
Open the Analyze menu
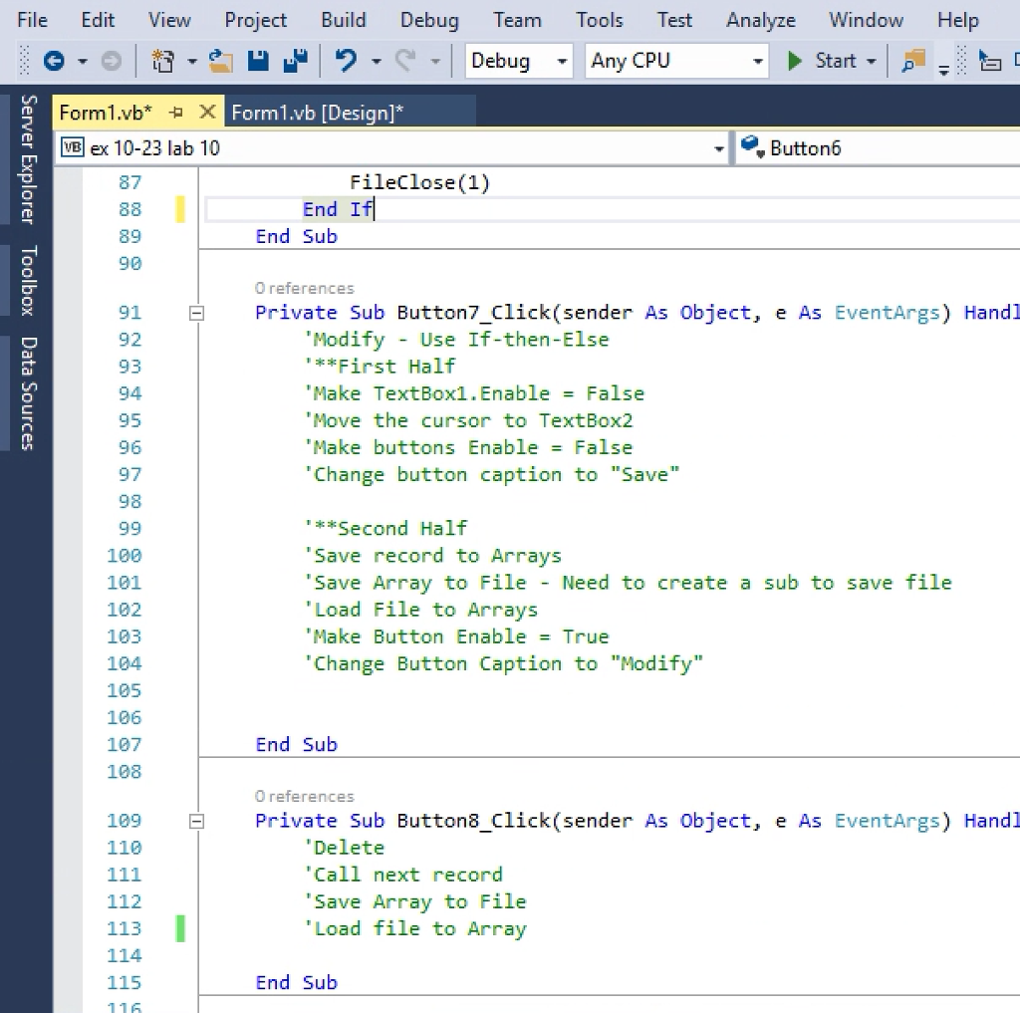(x=760, y=20)
